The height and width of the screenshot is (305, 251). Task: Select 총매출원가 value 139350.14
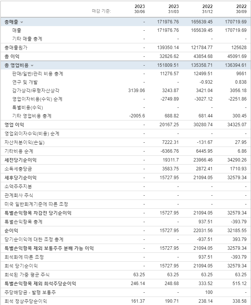coord(168,48)
